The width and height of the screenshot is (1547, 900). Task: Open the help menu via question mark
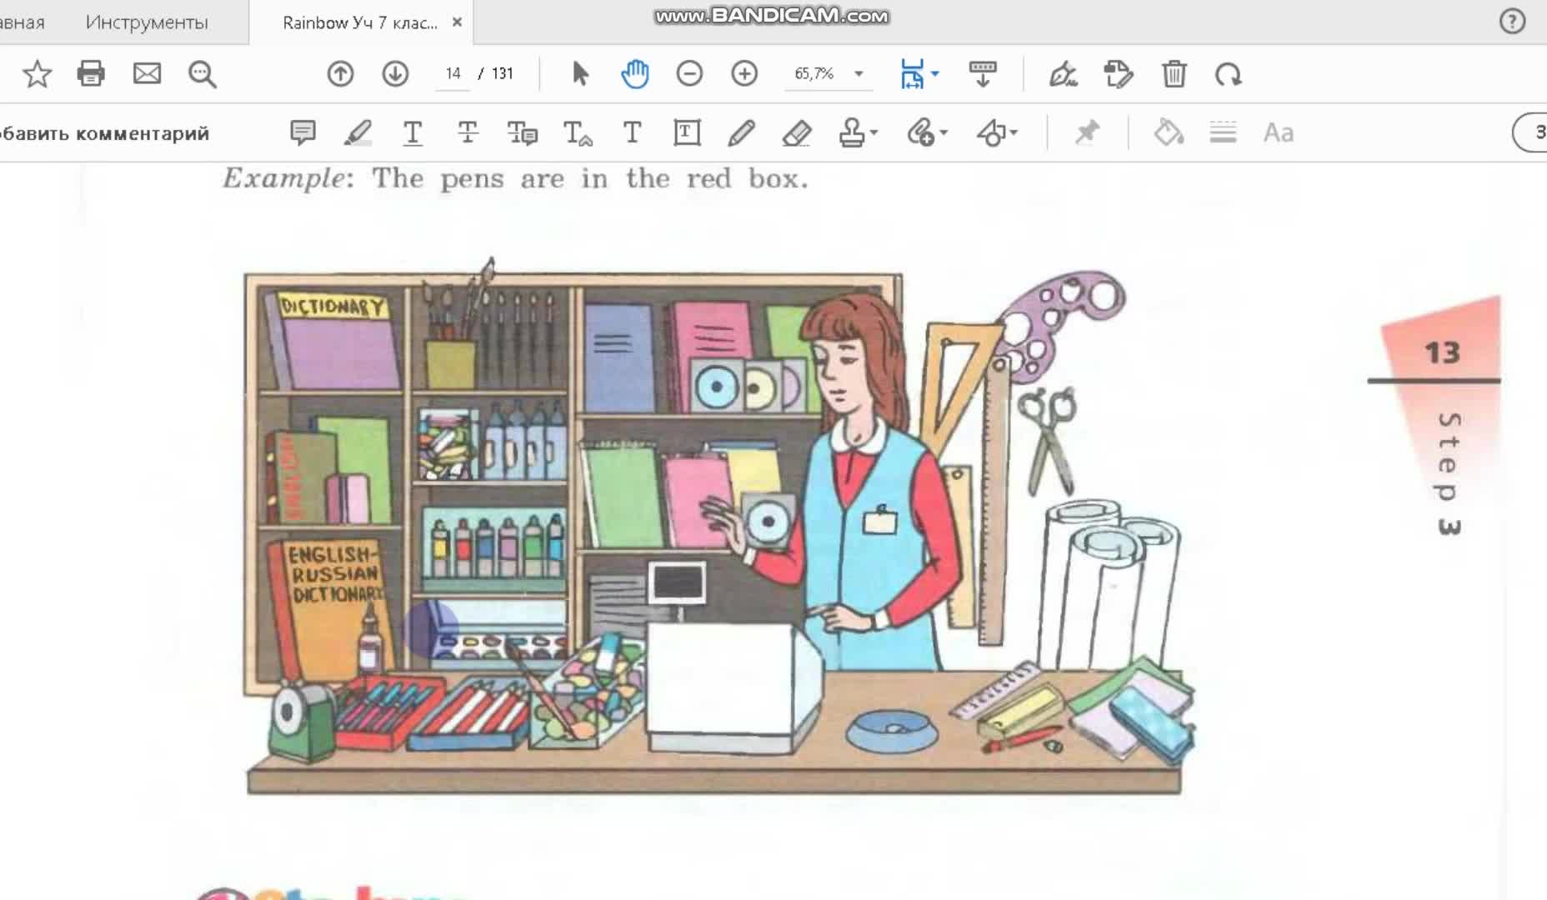(1513, 22)
